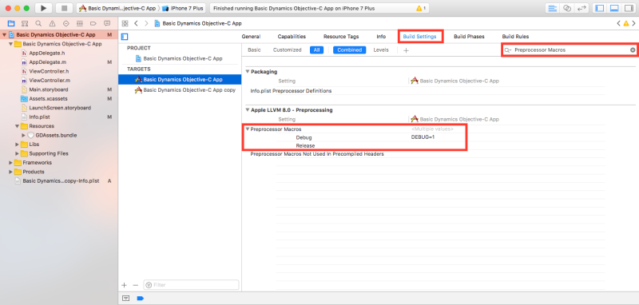Open the General tab
Image resolution: width=639 pixels, height=305 pixels.
click(251, 37)
